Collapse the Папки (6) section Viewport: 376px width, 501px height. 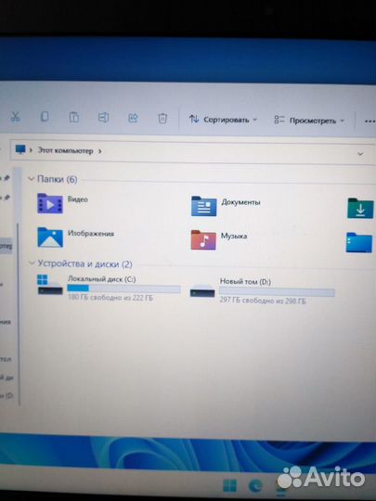[31, 179]
